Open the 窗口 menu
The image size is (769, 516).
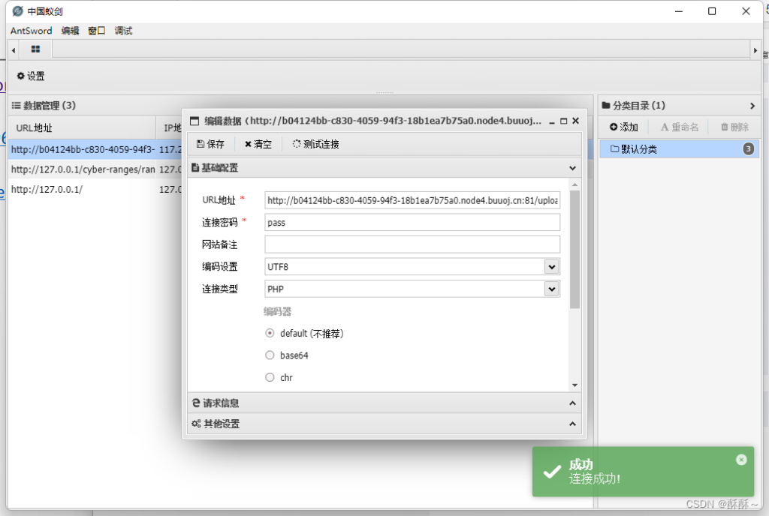coord(97,30)
